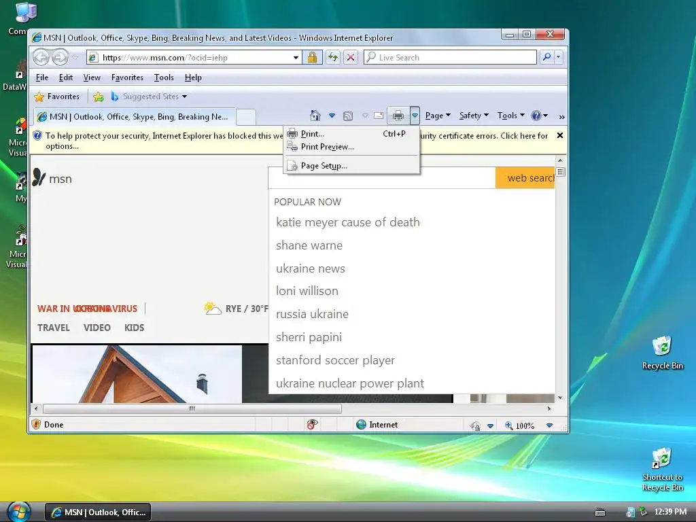Expand the address bar history dropdown
Viewport: 696px width, 522px height.
[x=296, y=58]
